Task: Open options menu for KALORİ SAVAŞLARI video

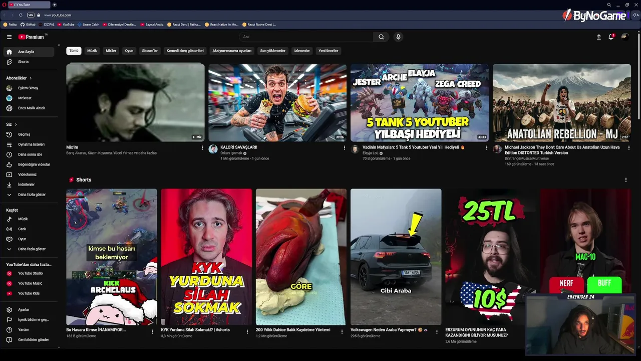Action: click(x=344, y=148)
